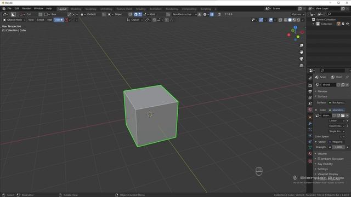Image resolution: width=351 pixels, height=197 pixels.
Task: Toggle the Collection exclude checkbox in the outliner
Action: click(x=343, y=24)
